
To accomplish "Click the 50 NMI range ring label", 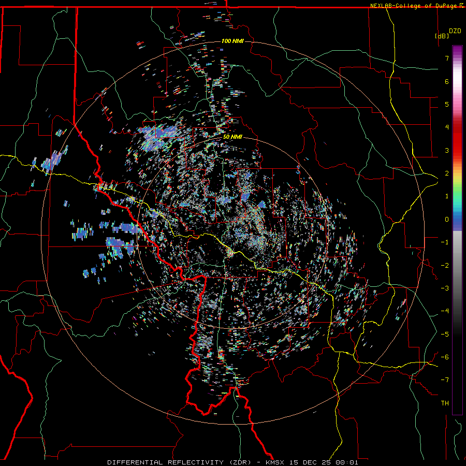I will [232, 137].
